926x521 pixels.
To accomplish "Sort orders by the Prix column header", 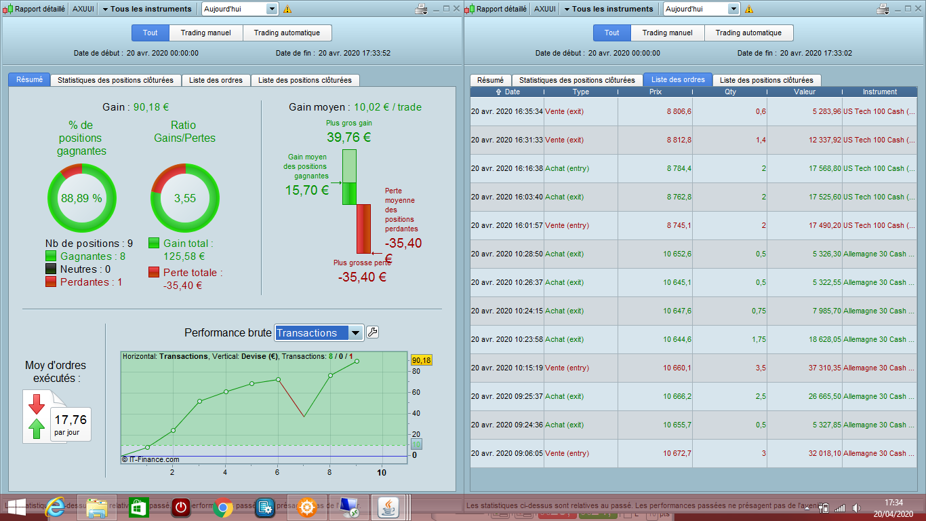I will pyautogui.click(x=656, y=92).
